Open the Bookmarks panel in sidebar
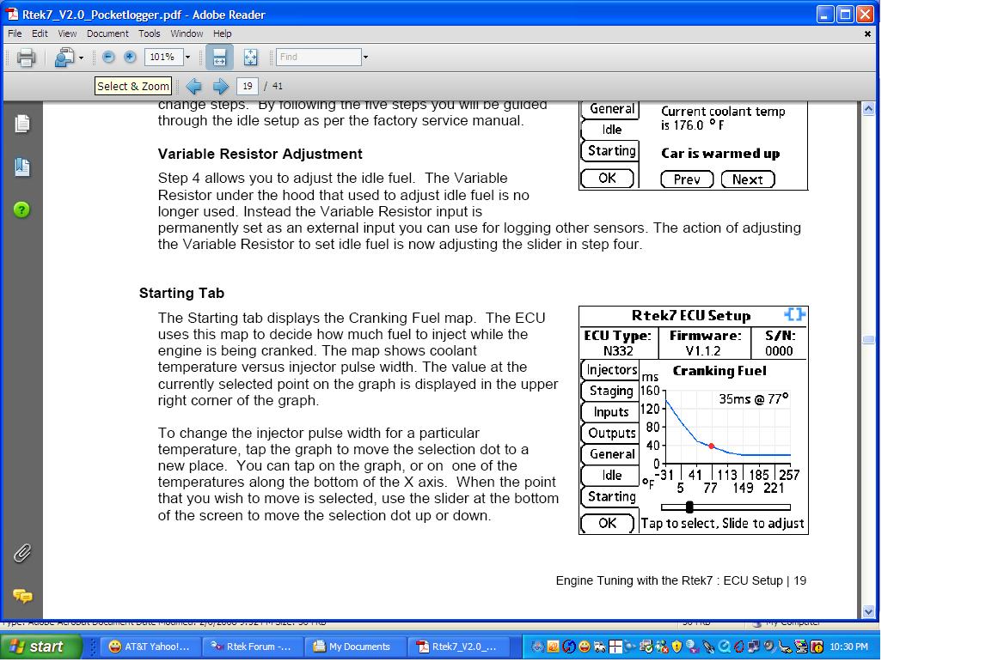The width and height of the screenshot is (1004, 668). point(22,167)
